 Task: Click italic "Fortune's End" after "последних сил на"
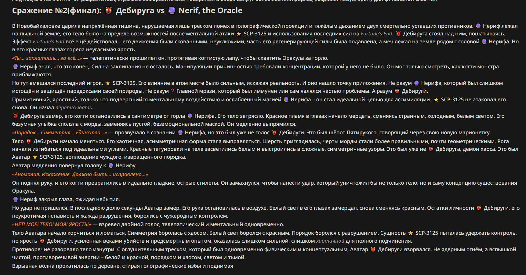(x=376, y=34)
